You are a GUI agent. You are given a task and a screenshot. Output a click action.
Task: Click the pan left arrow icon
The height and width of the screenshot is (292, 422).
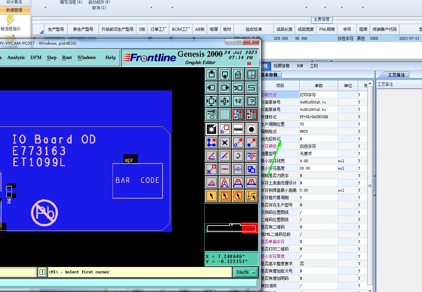click(x=211, y=88)
